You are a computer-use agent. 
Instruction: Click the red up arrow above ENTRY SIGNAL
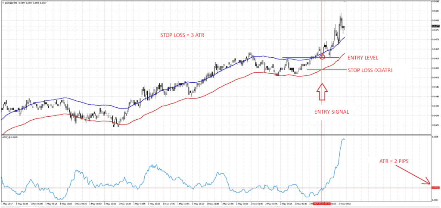click(322, 93)
